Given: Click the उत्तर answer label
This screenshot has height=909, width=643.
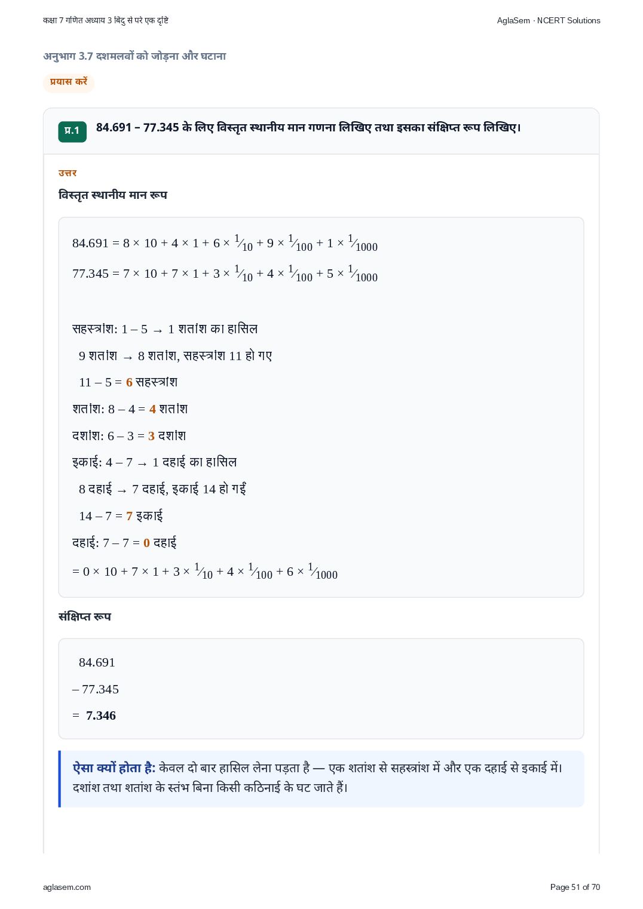Looking at the screenshot, I should [x=68, y=173].
